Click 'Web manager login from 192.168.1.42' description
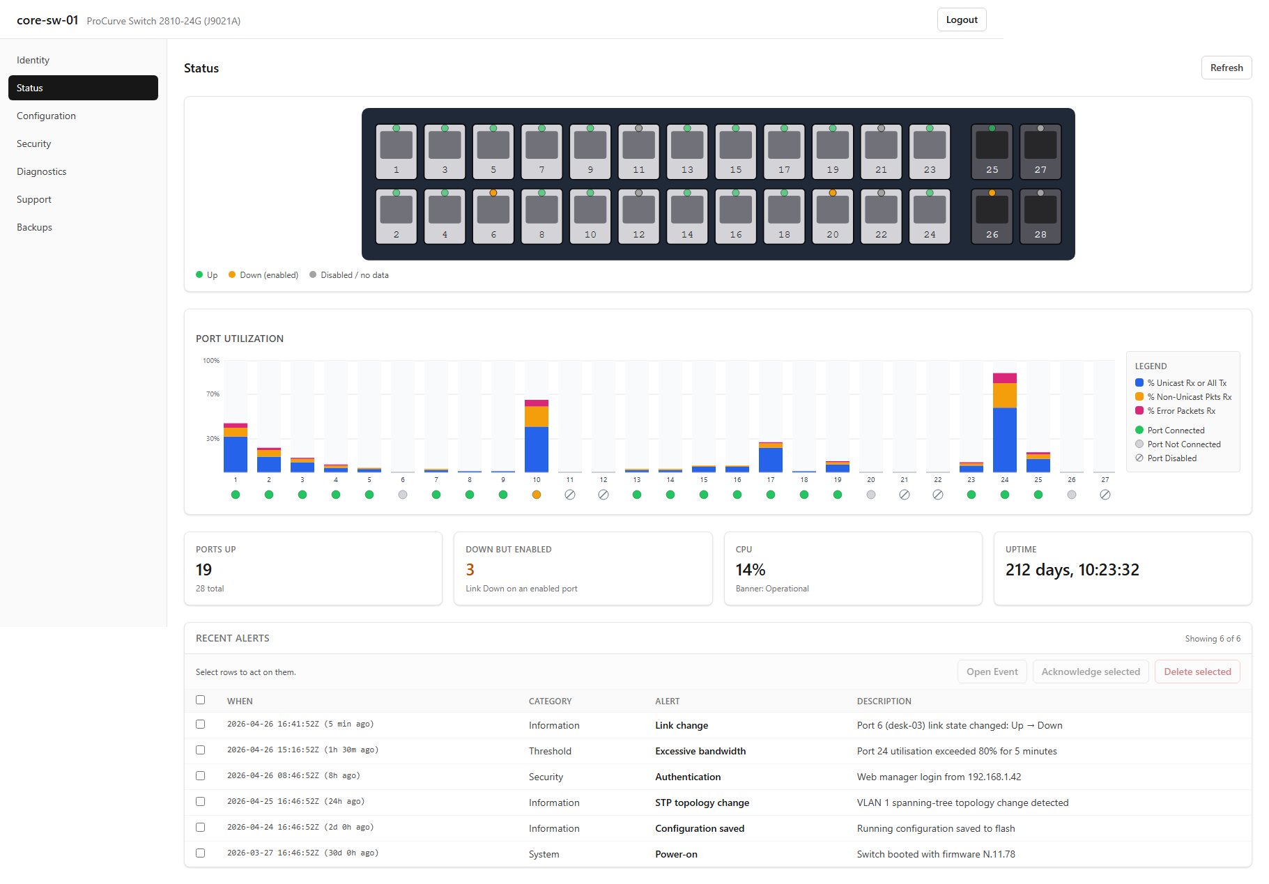Screen dimensions: 1269x884 coord(939,777)
